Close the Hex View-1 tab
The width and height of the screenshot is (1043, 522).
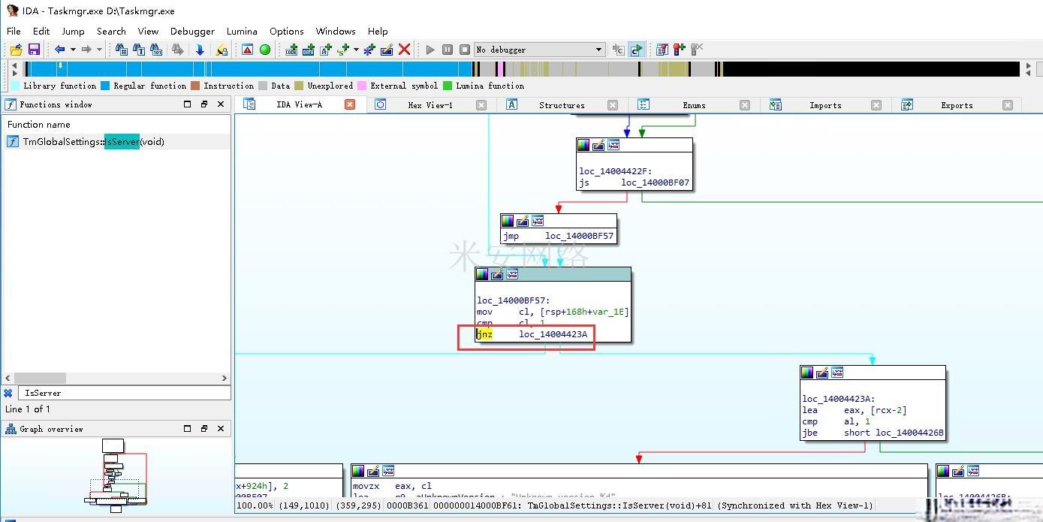481,105
